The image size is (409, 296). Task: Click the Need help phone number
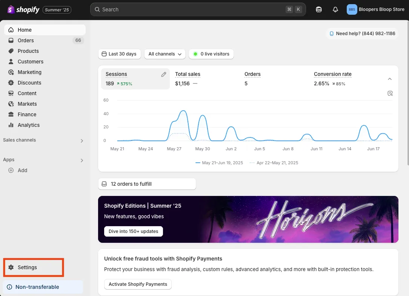(362, 33)
